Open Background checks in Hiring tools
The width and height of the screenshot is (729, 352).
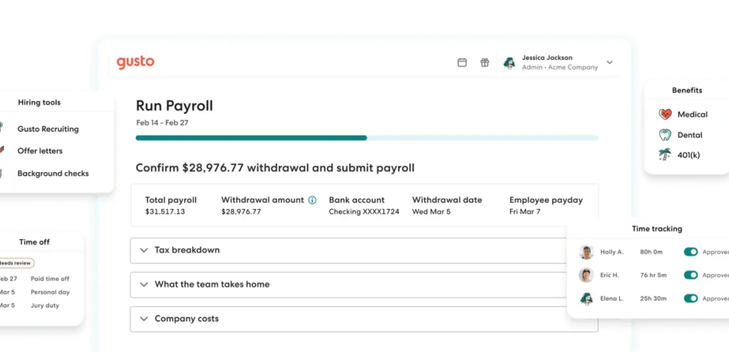(x=53, y=173)
